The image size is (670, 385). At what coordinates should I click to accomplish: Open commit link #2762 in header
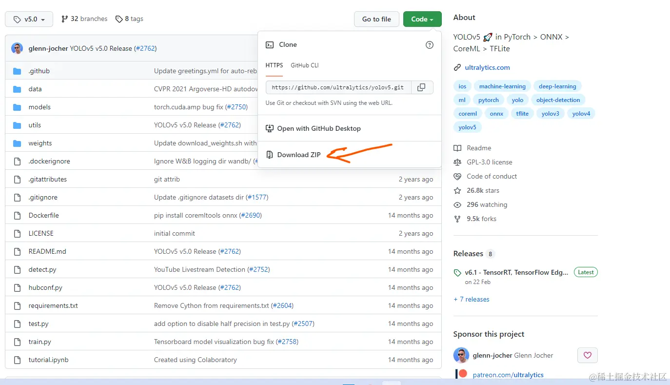145,49
